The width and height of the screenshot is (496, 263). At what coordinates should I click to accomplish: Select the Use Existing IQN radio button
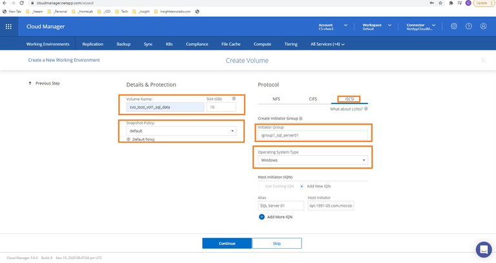260,186
